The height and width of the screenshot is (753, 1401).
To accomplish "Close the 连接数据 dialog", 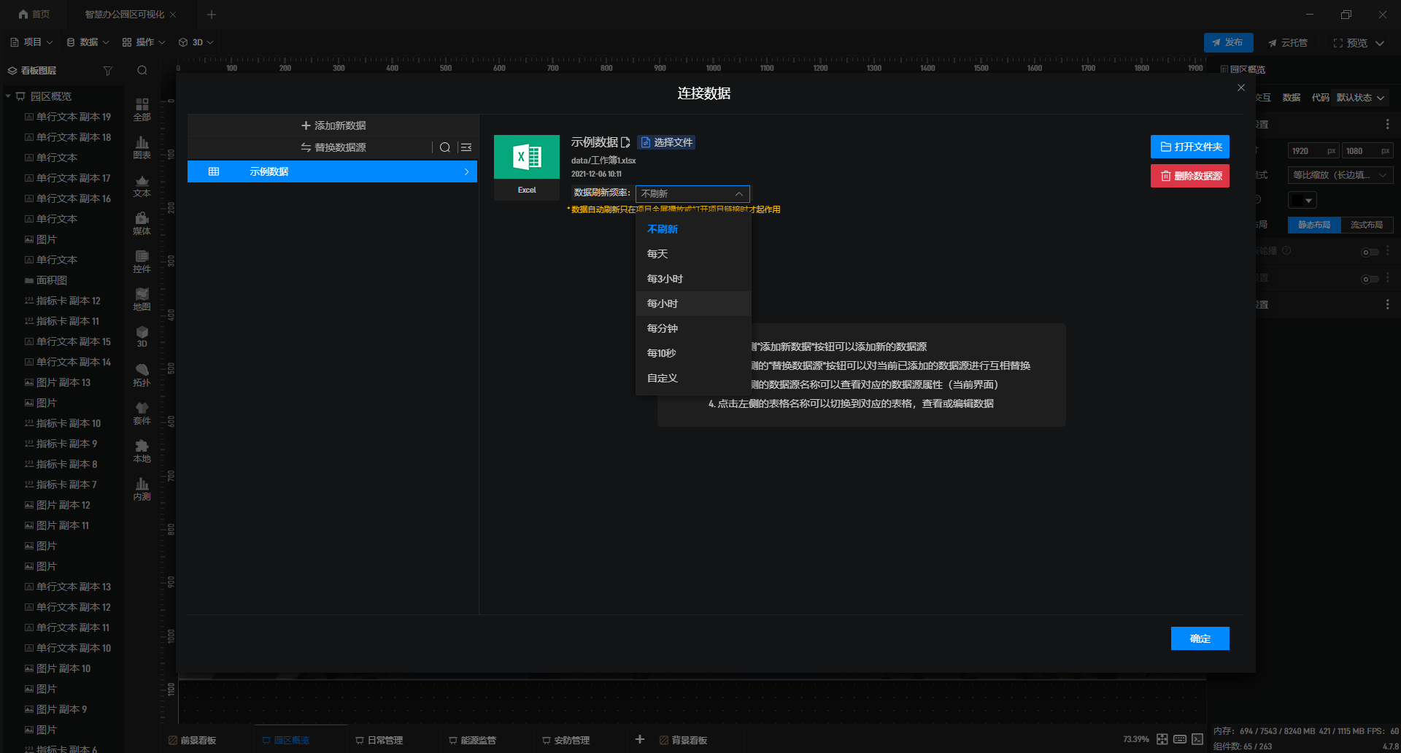I will (1240, 88).
